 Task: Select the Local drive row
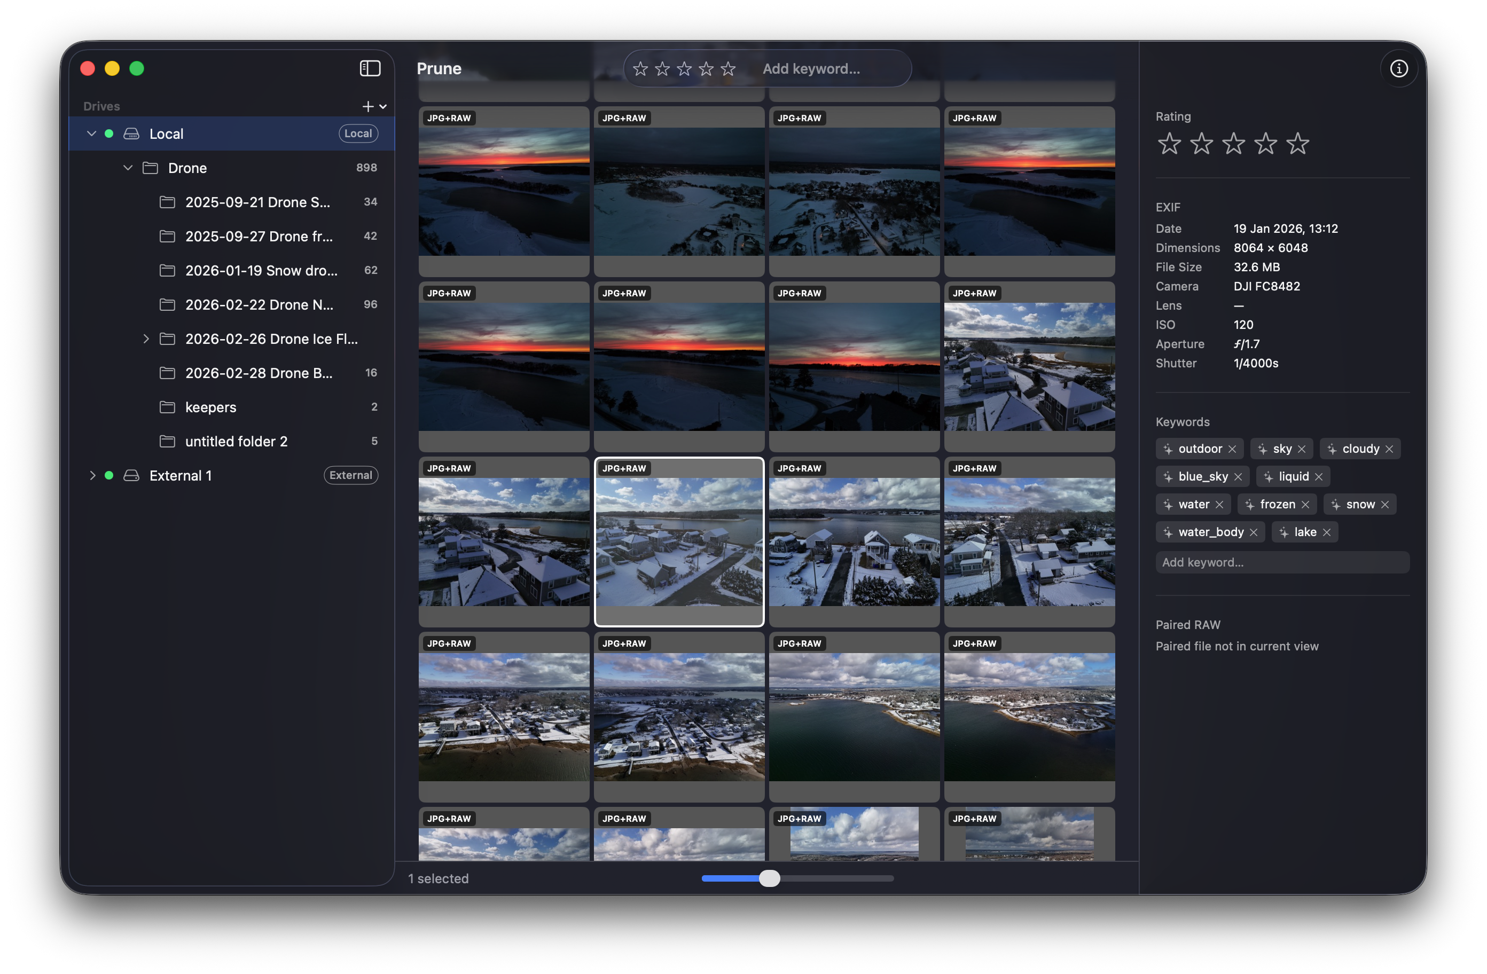coord(232,133)
